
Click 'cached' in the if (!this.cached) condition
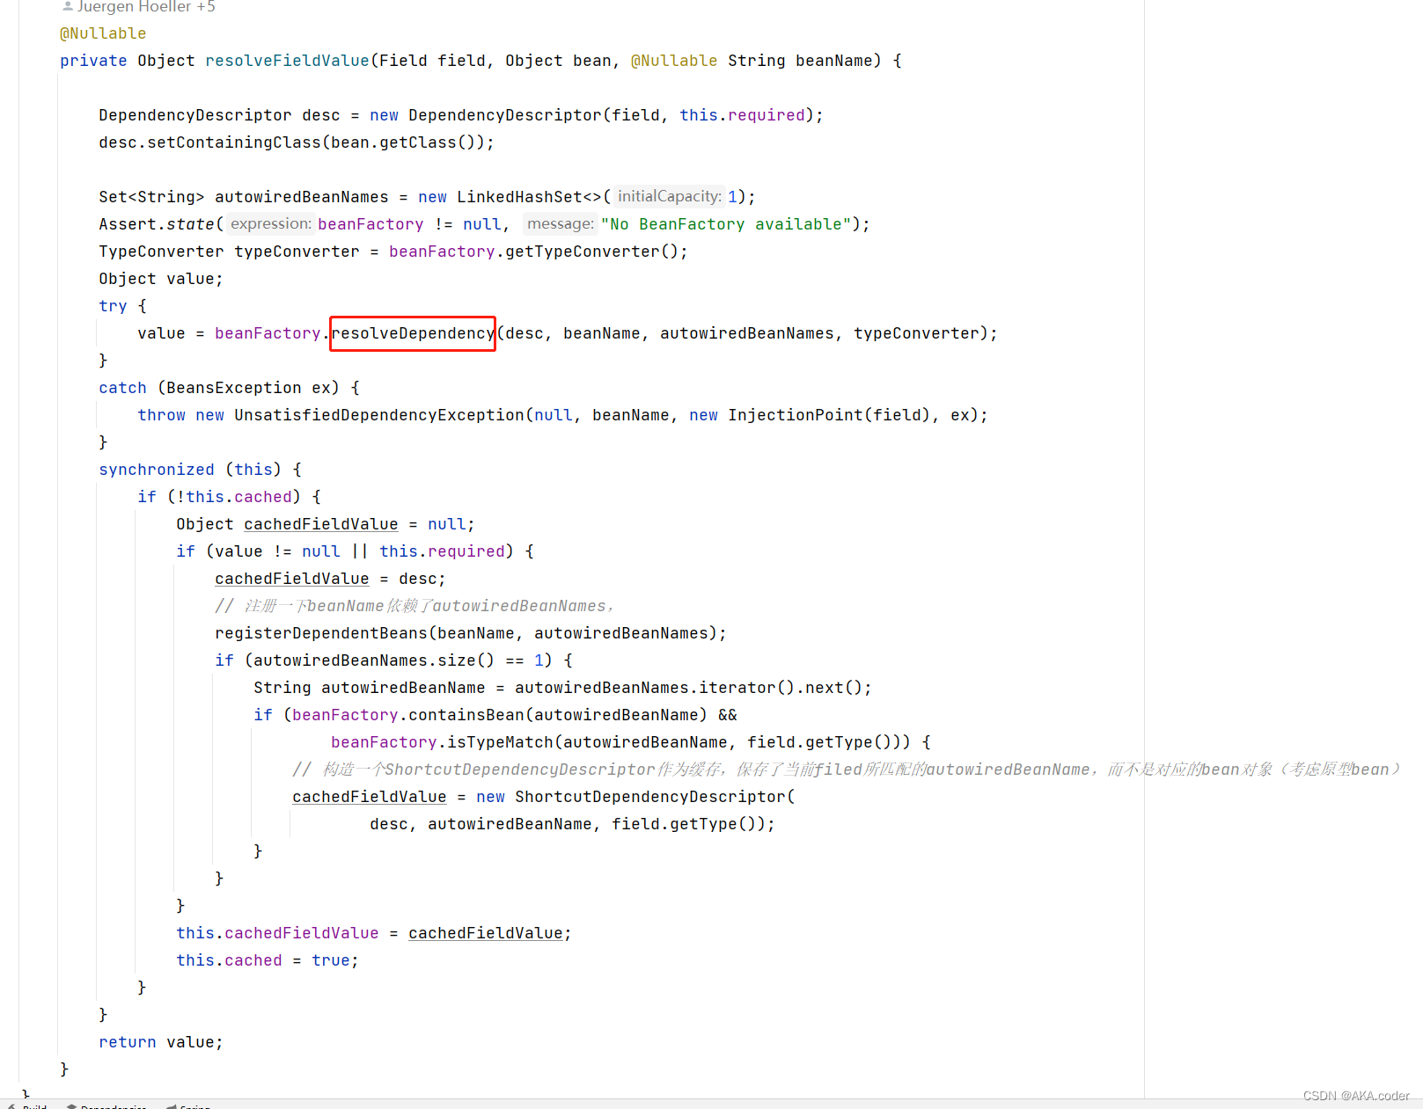[x=263, y=497]
